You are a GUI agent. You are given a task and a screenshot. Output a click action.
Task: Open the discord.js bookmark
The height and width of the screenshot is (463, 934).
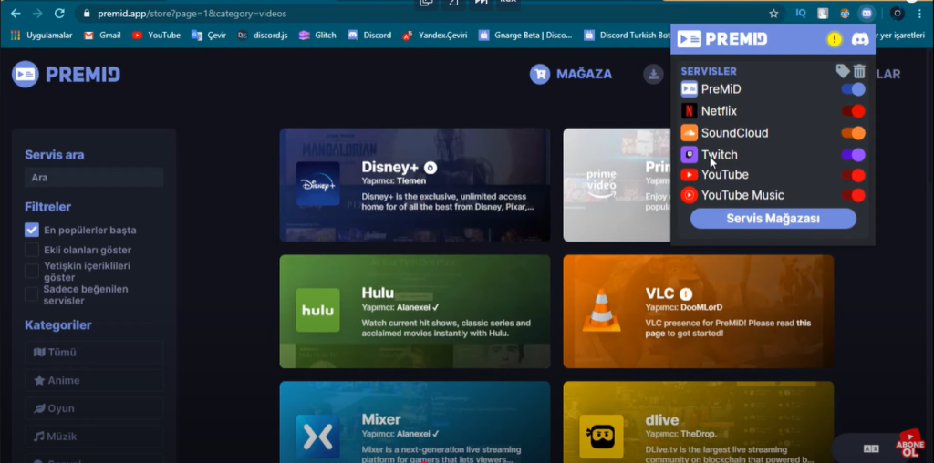click(x=263, y=36)
